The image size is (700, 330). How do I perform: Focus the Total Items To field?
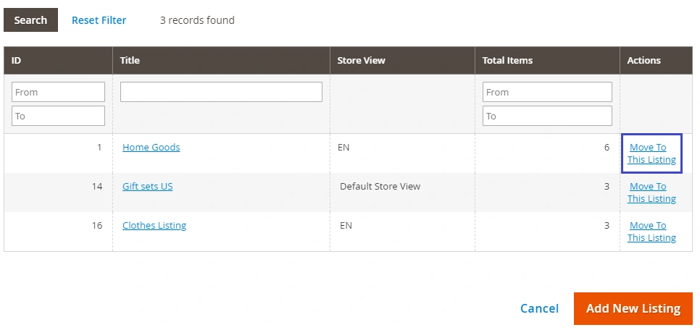pyautogui.click(x=547, y=116)
